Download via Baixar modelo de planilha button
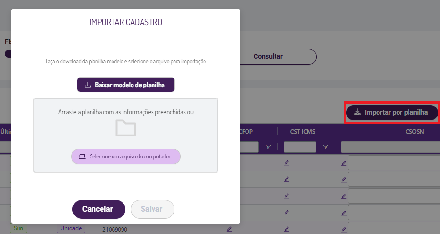440x234 pixels. tap(126, 85)
